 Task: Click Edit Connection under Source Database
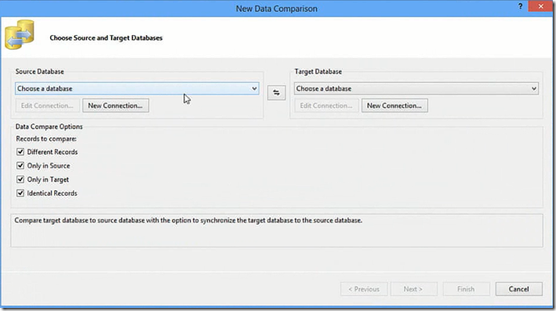click(x=47, y=106)
